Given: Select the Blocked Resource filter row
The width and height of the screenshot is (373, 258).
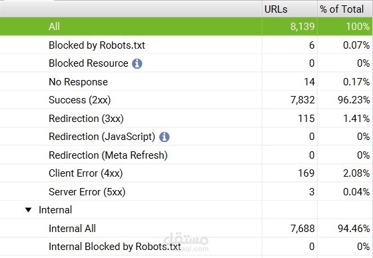Looking at the screenshot, I should coord(186,63).
